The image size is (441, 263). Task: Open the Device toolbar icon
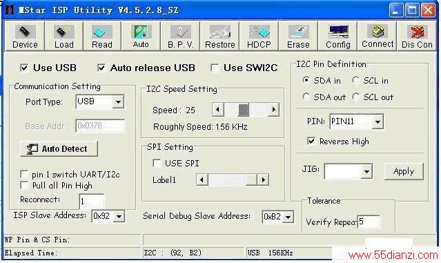coord(25,37)
